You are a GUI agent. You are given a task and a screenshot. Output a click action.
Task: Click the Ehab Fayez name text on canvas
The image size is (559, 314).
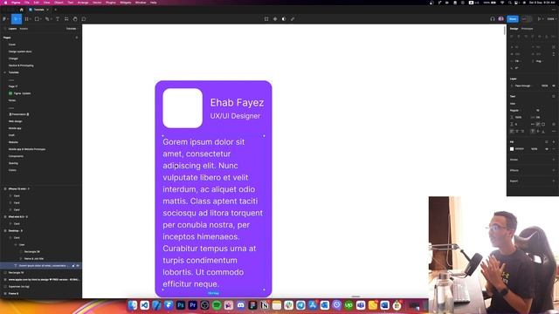point(237,103)
